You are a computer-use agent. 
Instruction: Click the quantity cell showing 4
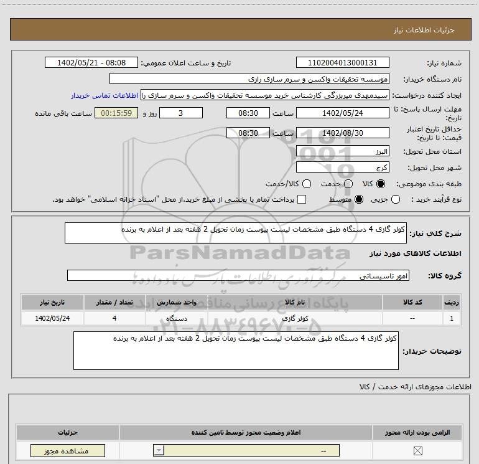(114, 318)
